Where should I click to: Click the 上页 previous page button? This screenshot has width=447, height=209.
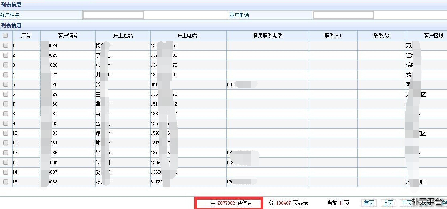pos(388,203)
